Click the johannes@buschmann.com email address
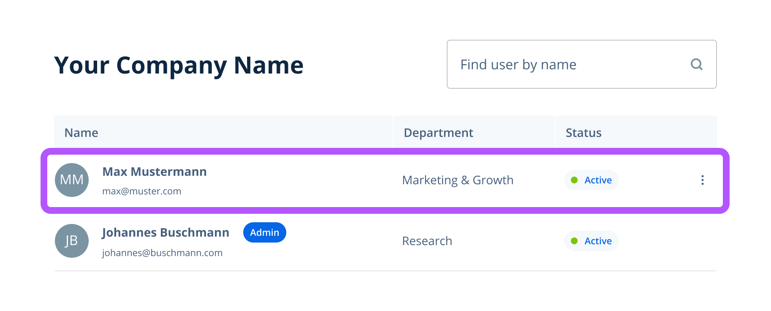Image resolution: width=771 pixels, height=311 pixels. coord(162,253)
